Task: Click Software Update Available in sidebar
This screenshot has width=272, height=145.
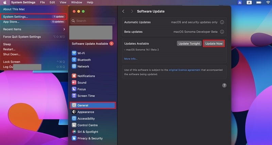Action: coord(90,44)
